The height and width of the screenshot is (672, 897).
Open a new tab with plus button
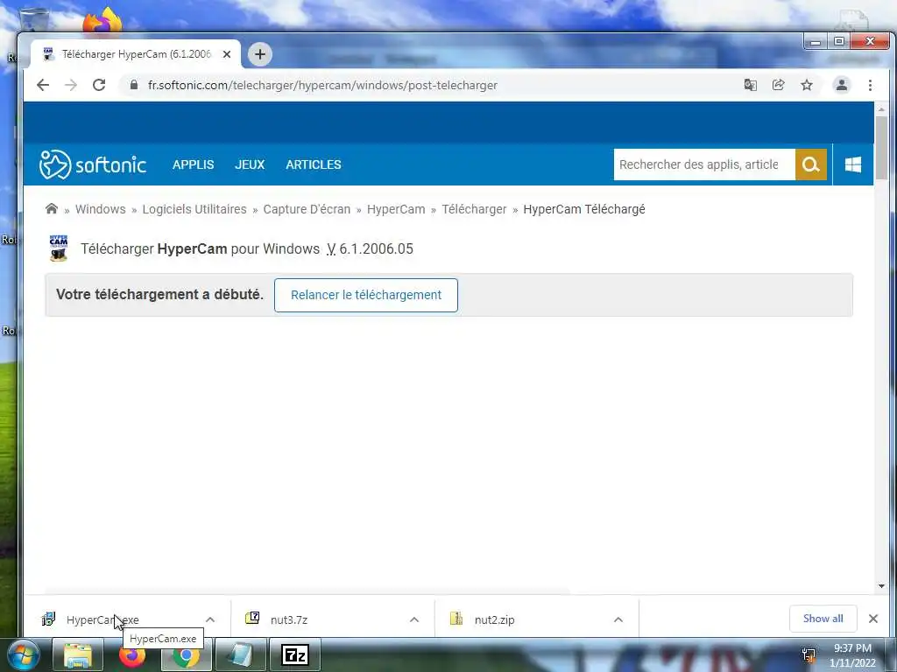(x=260, y=54)
